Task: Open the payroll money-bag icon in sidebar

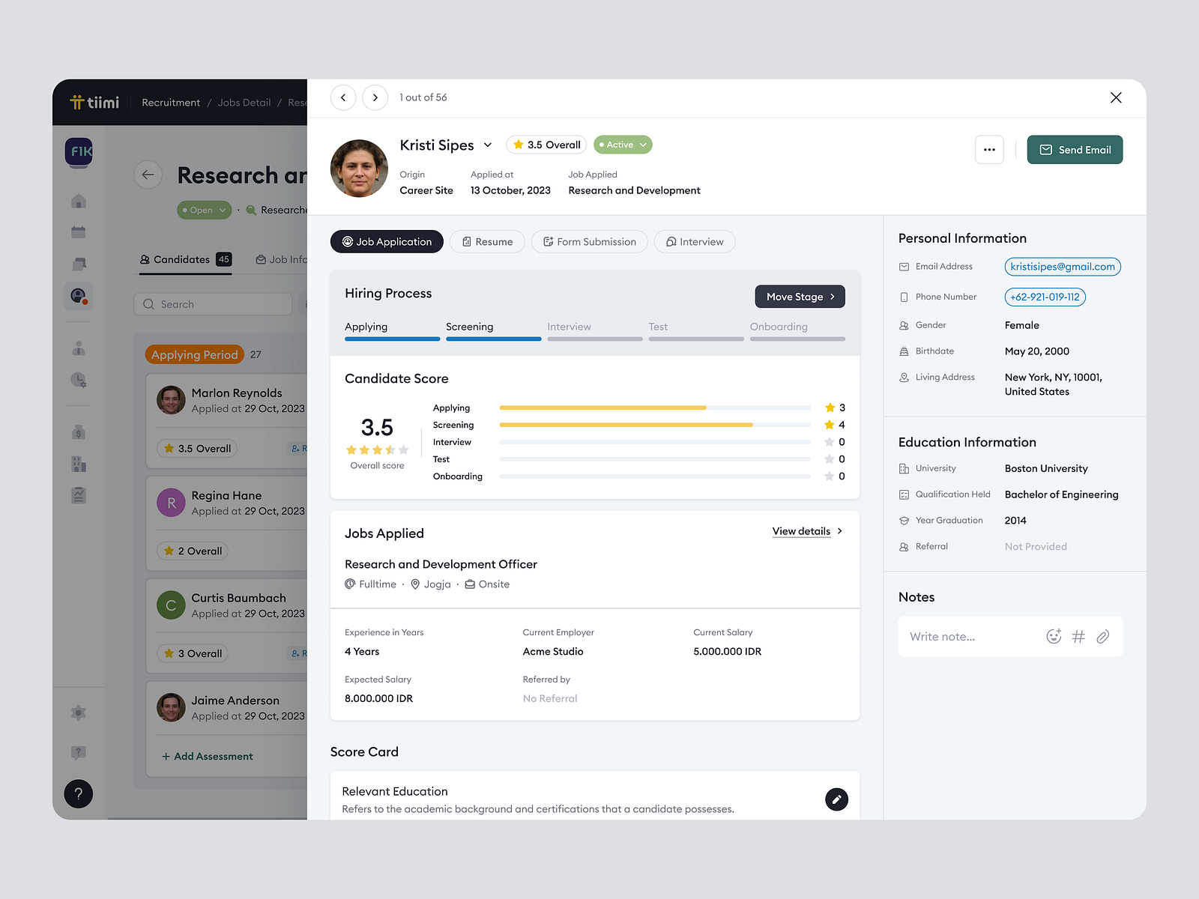Action: pos(78,432)
